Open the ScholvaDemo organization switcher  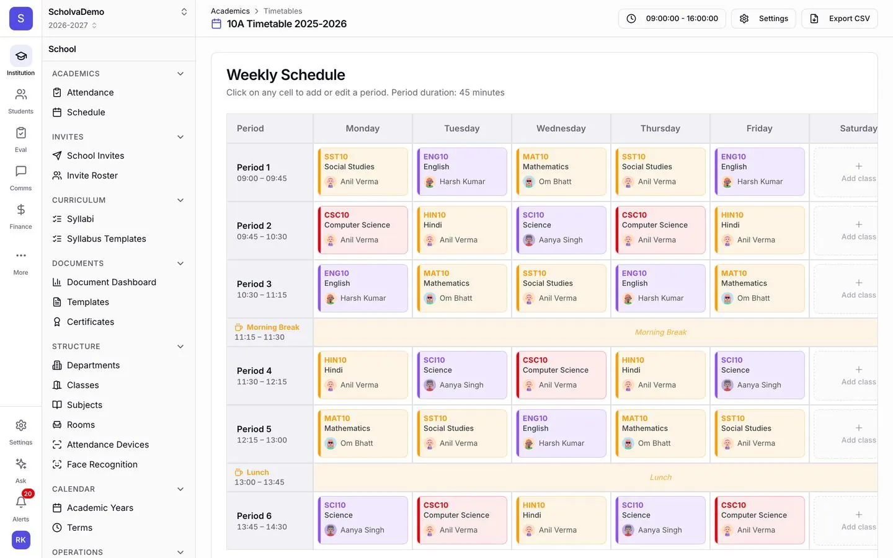click(x=118, y=12)
